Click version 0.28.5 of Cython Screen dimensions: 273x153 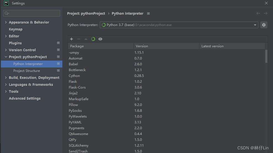tap(139, 76)
